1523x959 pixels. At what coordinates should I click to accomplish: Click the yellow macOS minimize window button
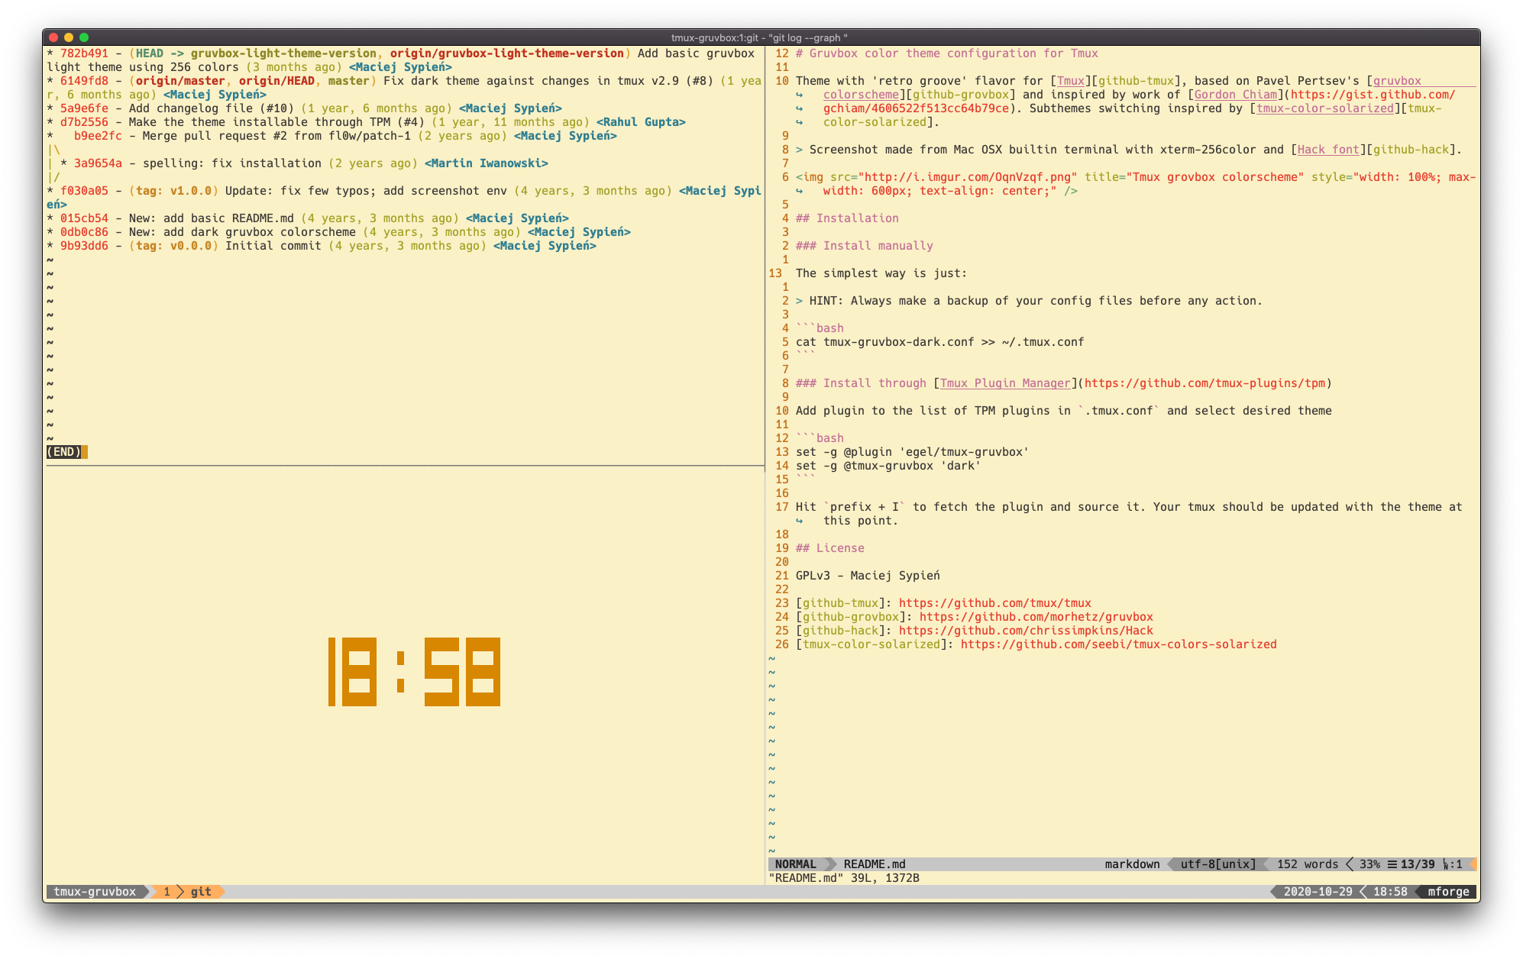click(69, 37)
